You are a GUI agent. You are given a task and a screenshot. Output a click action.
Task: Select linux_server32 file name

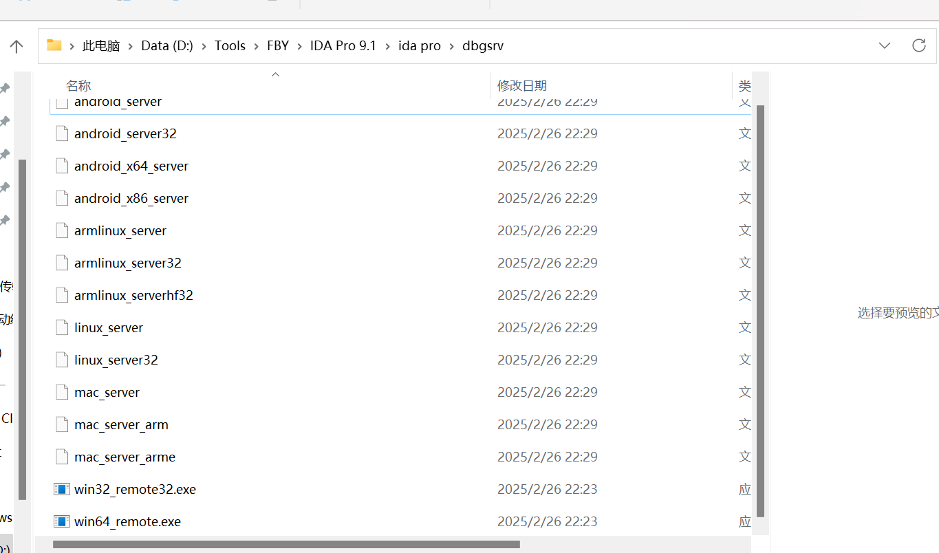tap(116, 360)
